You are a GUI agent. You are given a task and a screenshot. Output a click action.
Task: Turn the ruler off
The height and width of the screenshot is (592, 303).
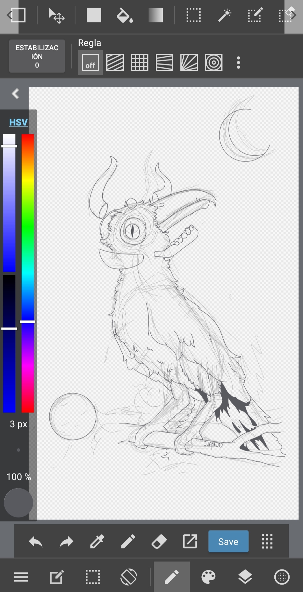pos(90,62)
